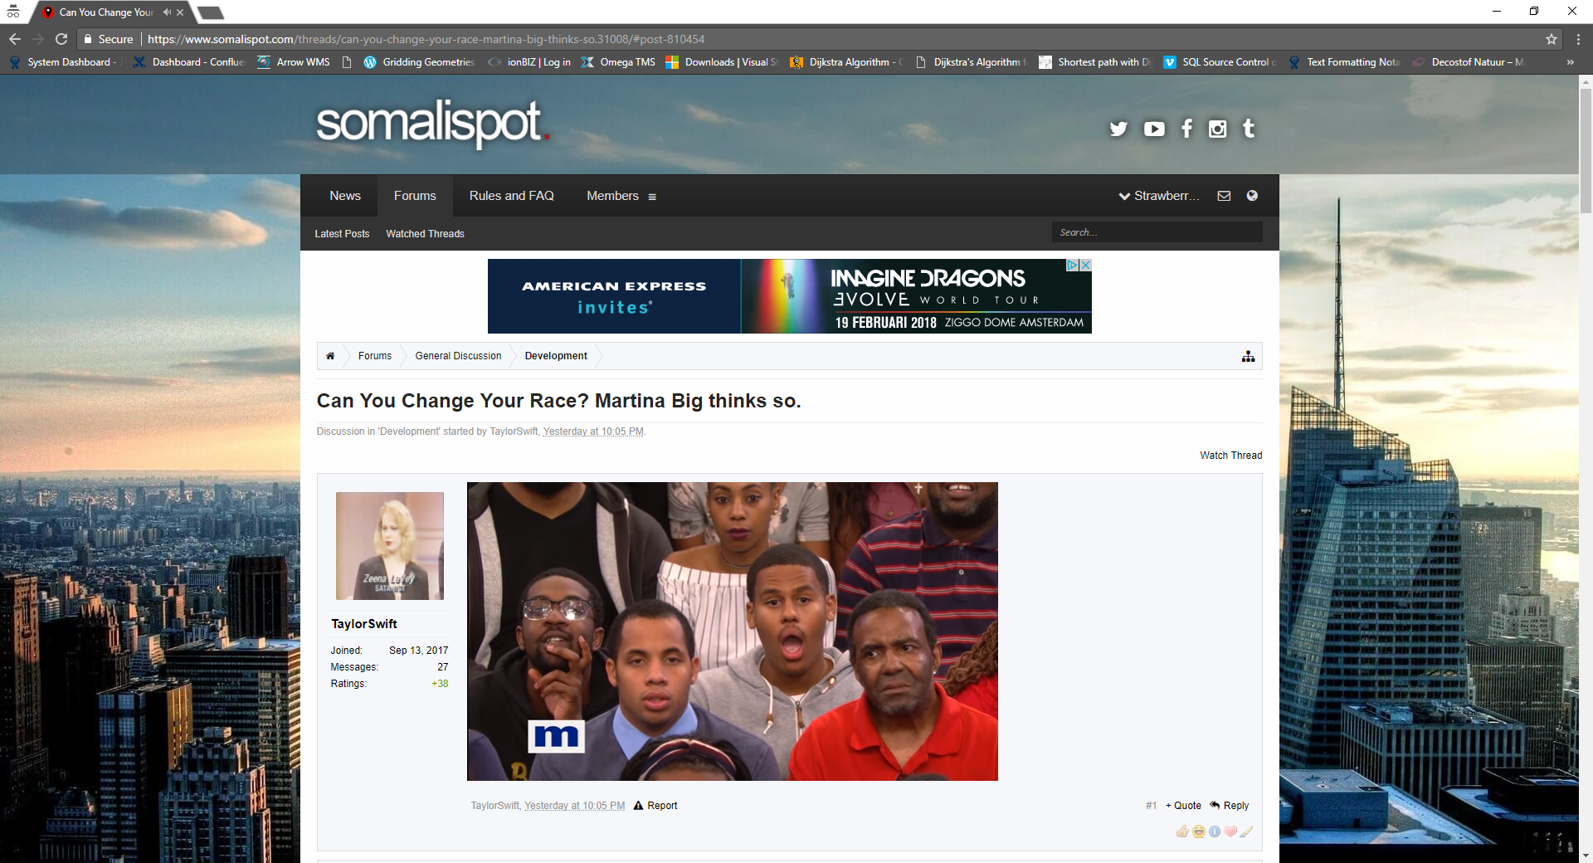Click the Watch Thread link

pyautogui.click(x=1230, y=456)
